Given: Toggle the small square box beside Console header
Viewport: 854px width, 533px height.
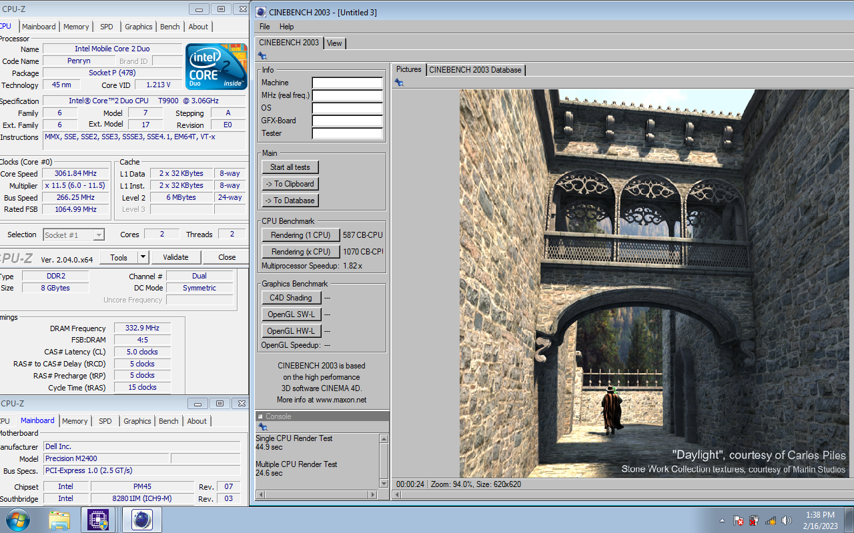Looking at the screenshot, I should [261, 416].
